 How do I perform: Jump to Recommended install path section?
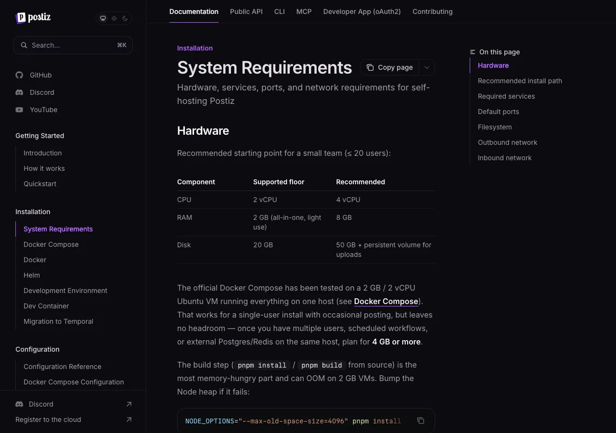(x=520, y=81)
